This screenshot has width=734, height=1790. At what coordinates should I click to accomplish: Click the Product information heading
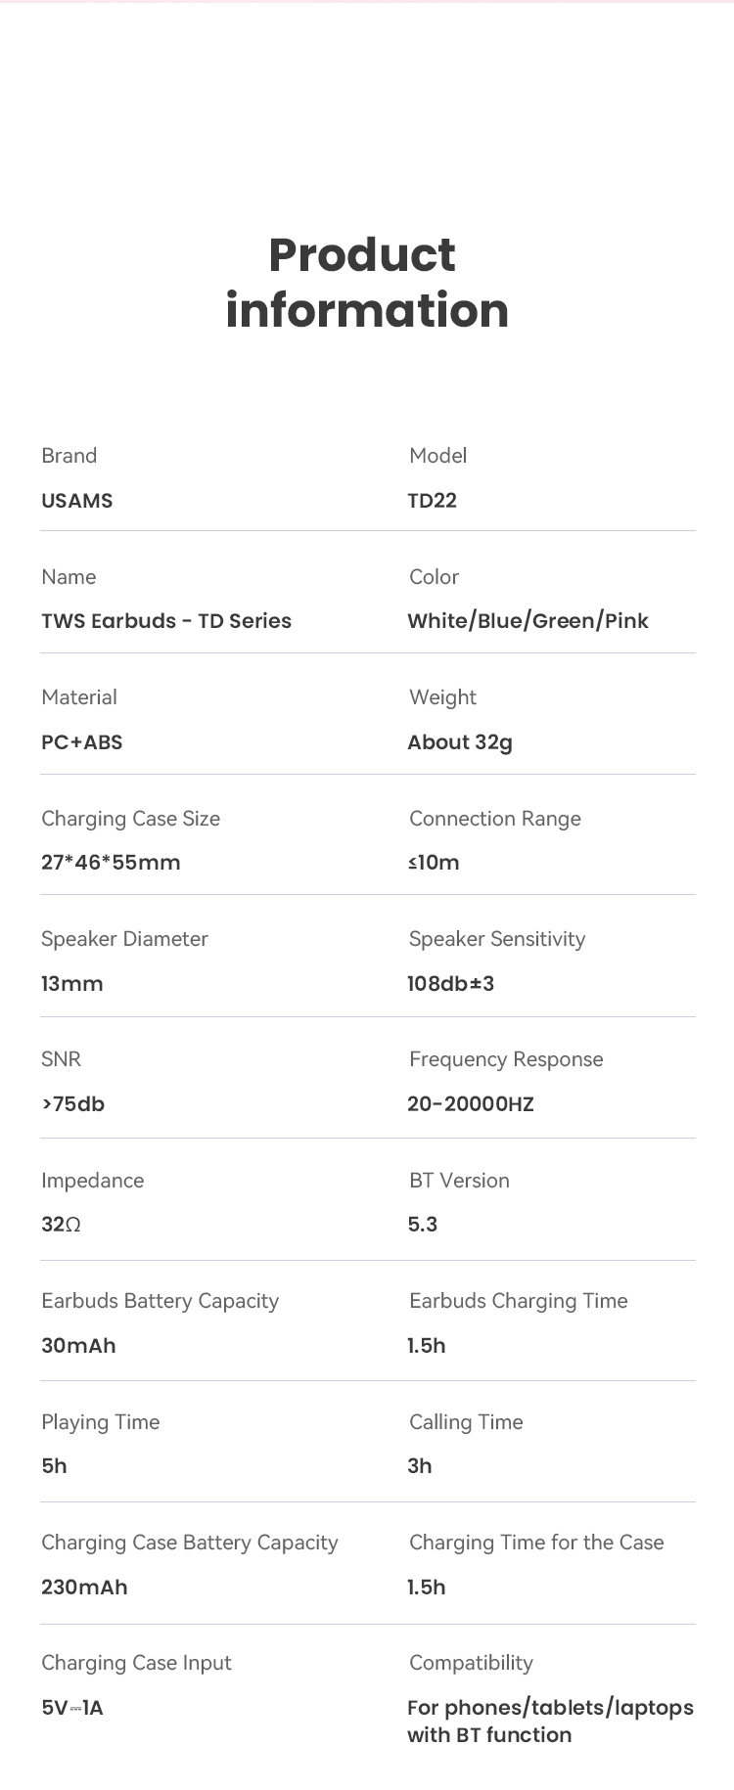pos(367,283)
